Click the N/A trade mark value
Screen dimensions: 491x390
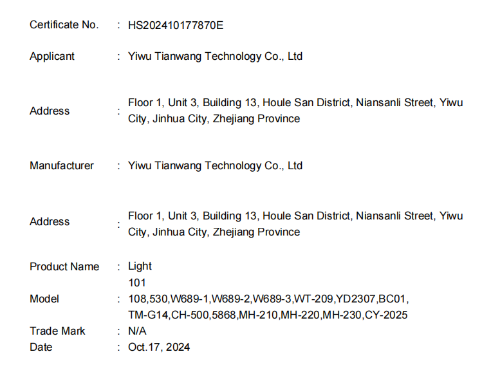(x=137, y=331)
